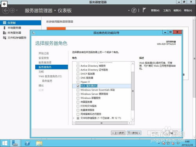
Task: Go to 服务器选择 wizard step
Action: [x=45, y=62]
